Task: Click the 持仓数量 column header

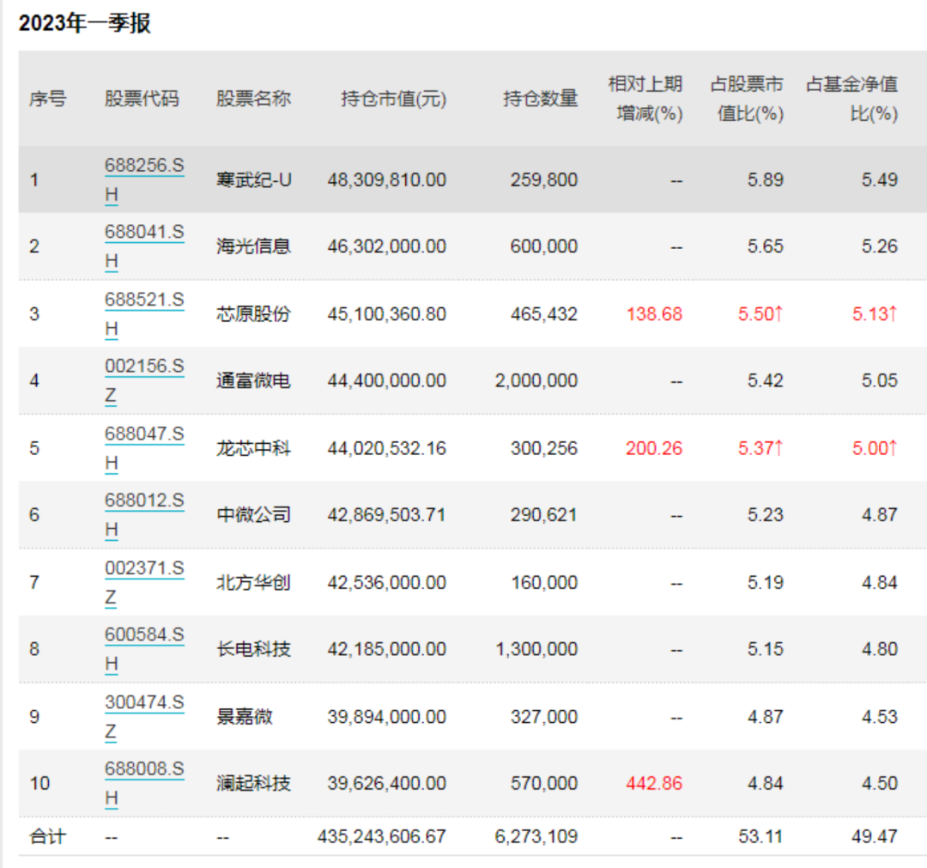Action: click(541, 98)
